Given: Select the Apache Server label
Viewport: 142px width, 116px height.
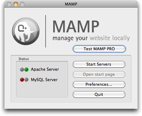Looking at the screenshot, I should tap(45, 69).
